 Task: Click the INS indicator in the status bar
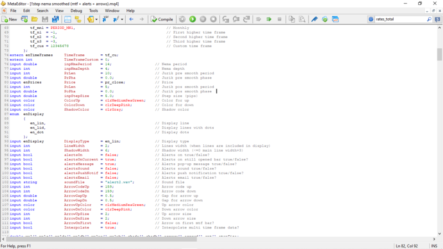(x=433, y=245)
